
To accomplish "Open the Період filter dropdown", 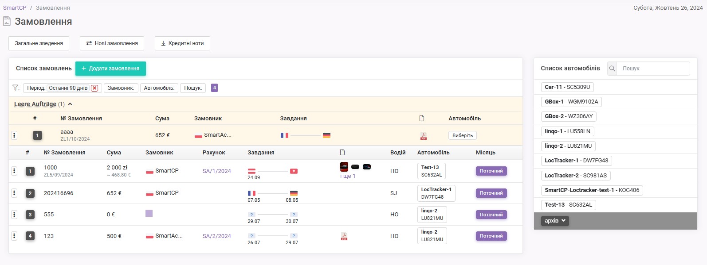I will click(63, 88).
